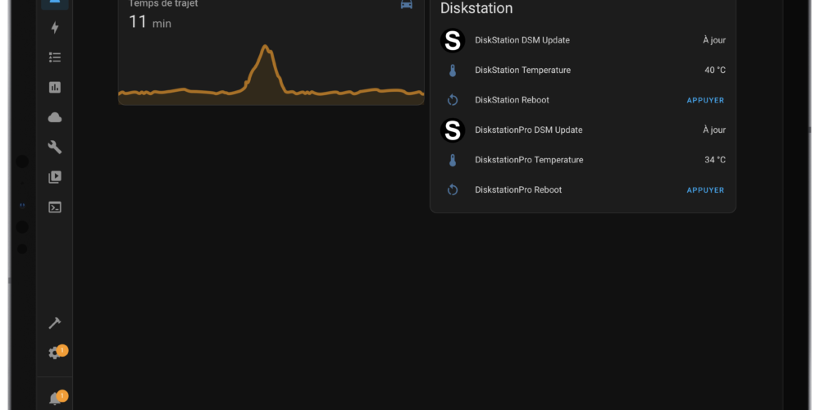The image size is (820, 410).
Task: Click the cloud icon in the sidebar
Action: tap(55, 117)
